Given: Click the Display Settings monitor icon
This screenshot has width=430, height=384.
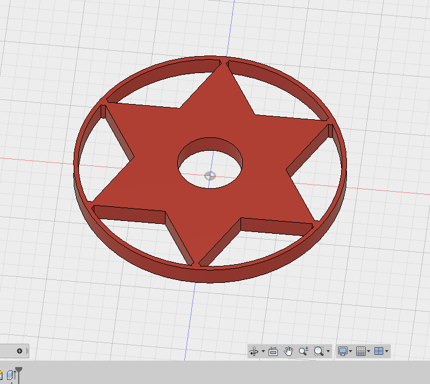Looking at the screenshot, I should (x=342, y=351).
